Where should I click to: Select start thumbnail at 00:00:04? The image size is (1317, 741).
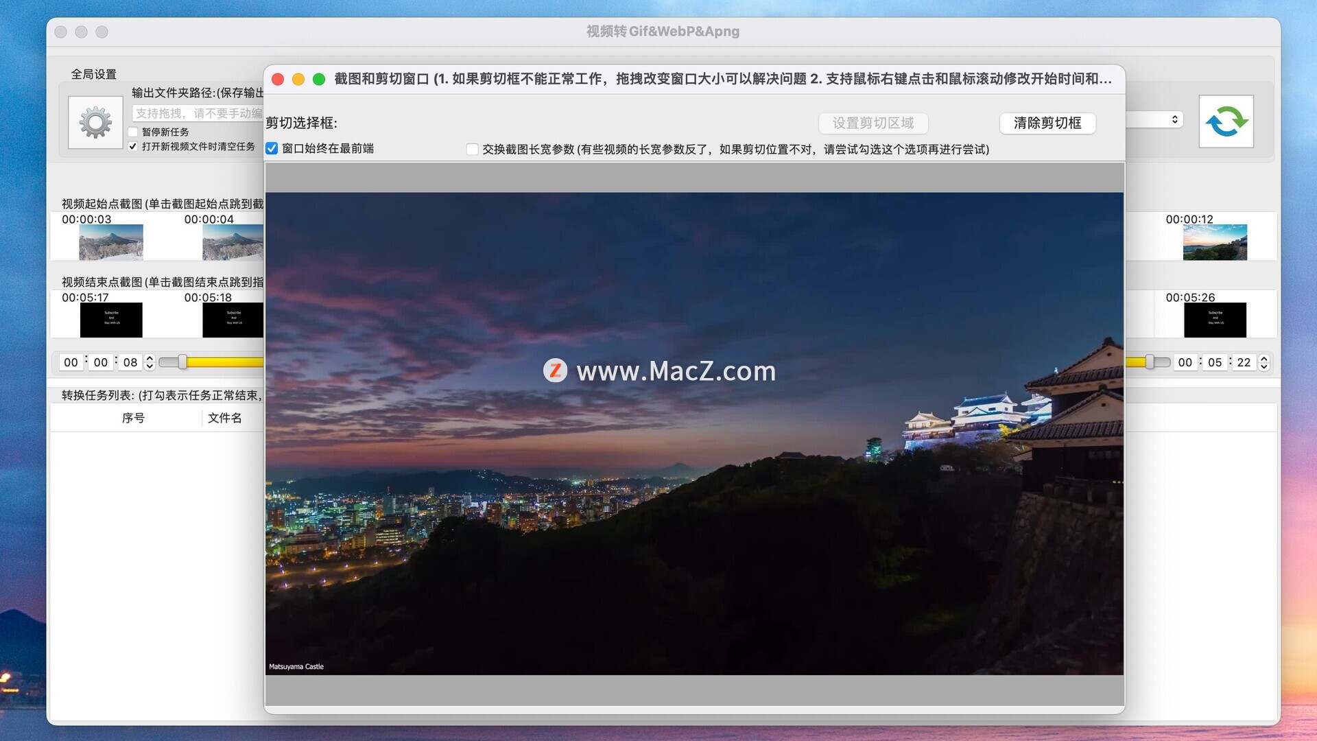click(233, 242)
